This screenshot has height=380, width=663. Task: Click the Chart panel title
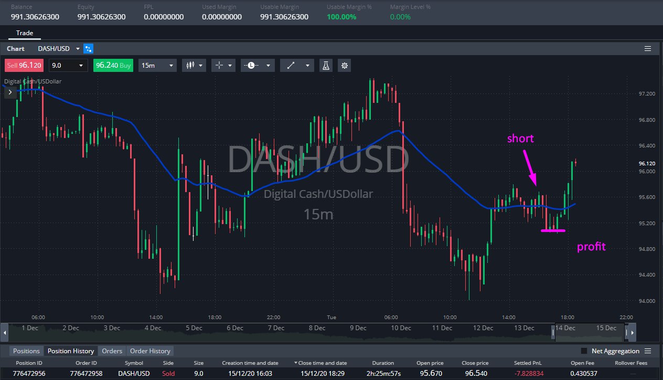(16, 48)
